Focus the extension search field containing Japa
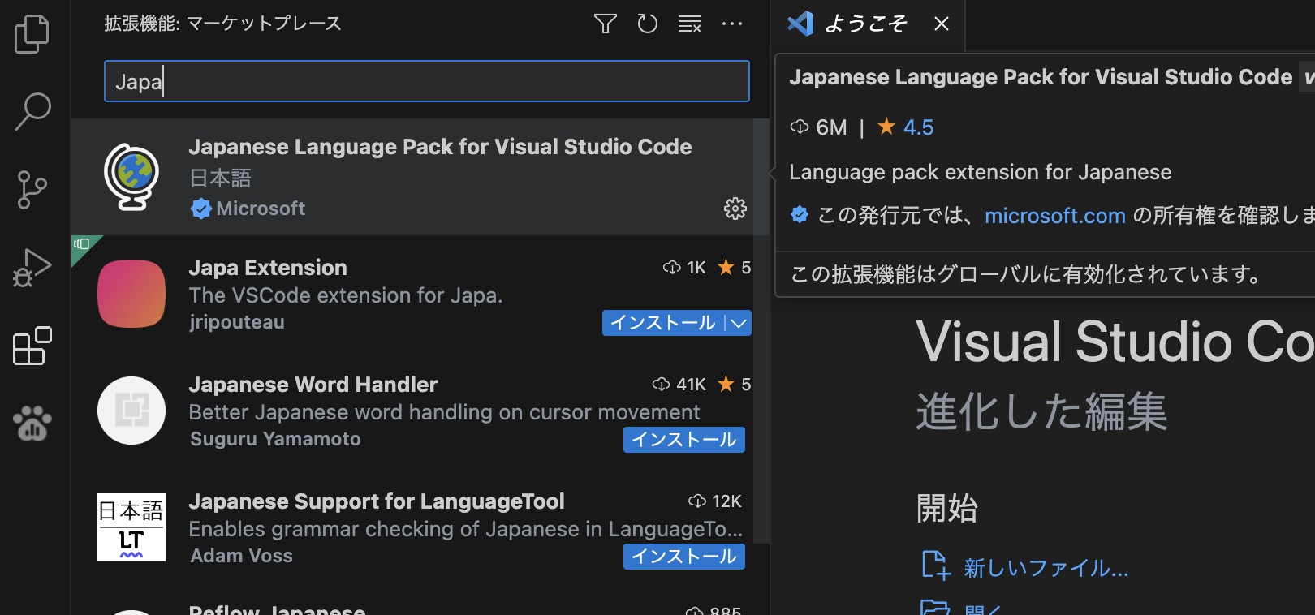This screenshot has width=1315, height=615. 427,81
